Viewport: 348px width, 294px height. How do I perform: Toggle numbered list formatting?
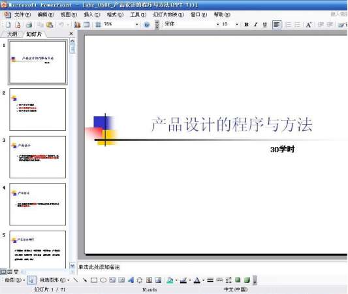click(x=288, y=24)
